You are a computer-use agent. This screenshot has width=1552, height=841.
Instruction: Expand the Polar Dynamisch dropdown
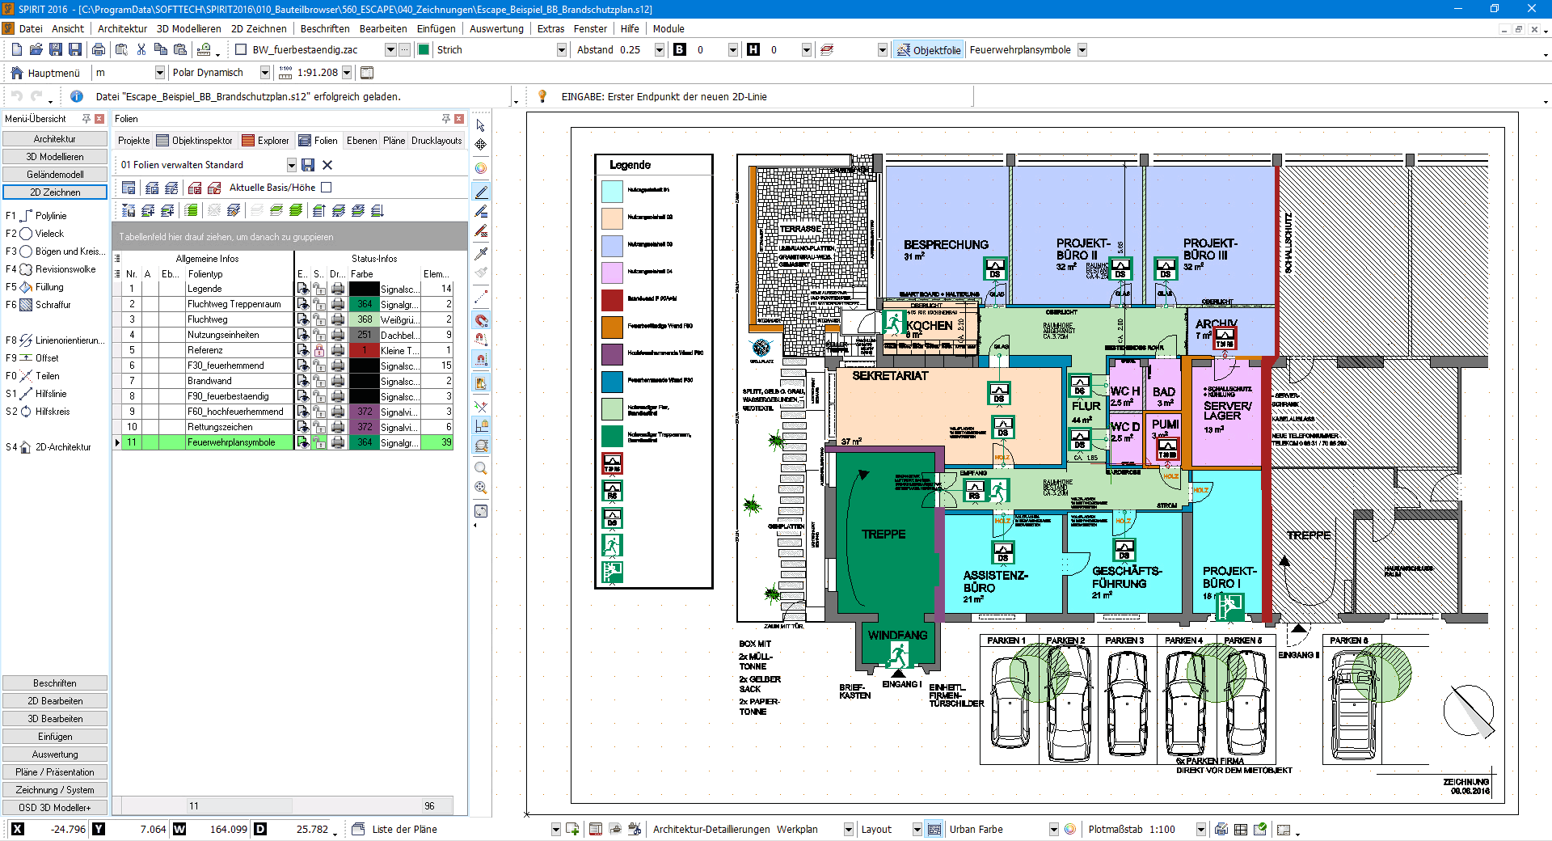(265, 73)
